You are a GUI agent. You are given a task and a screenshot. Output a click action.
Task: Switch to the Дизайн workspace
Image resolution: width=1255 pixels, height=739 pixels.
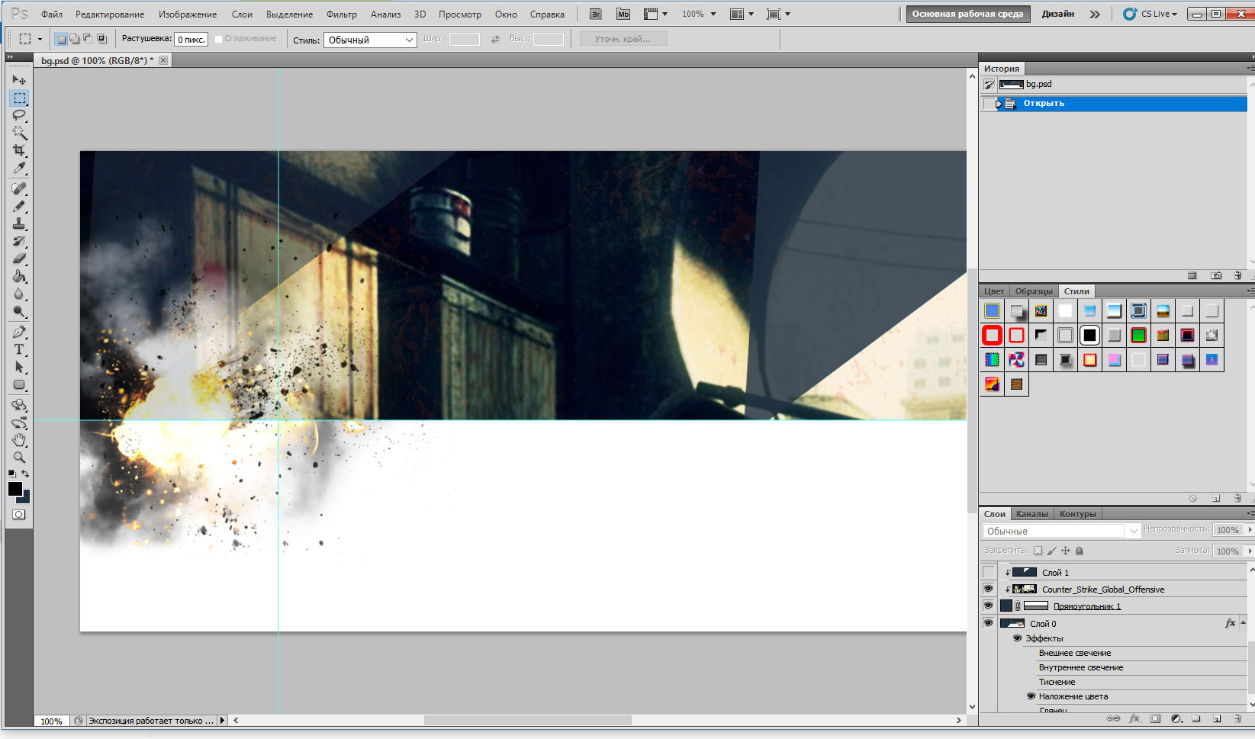point(1057,14)
